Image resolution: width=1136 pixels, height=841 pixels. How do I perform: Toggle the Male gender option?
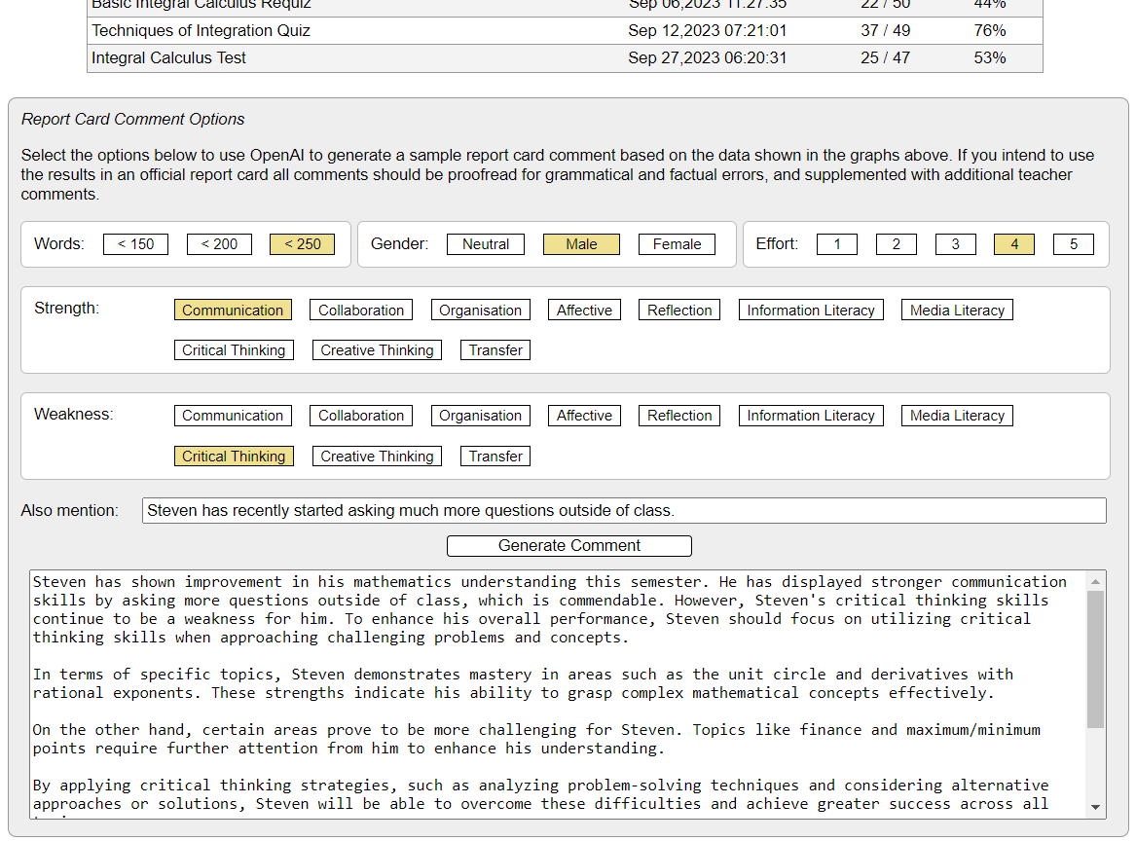click(581, 244)
